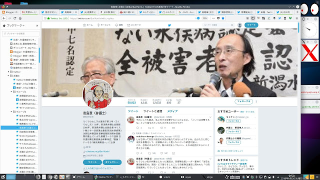Click the blue ツイート button on the header
Image resolution: width=320 pixels, height=180 pixels.
[x=251, y=25]
